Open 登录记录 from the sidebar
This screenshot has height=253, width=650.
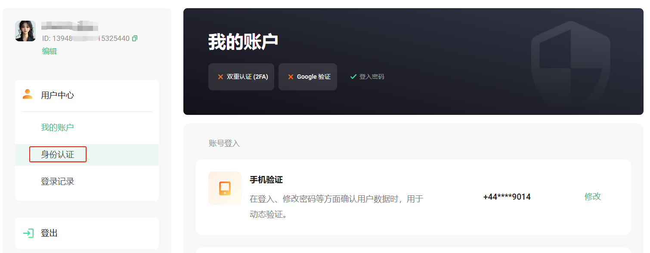coord(57,181)
